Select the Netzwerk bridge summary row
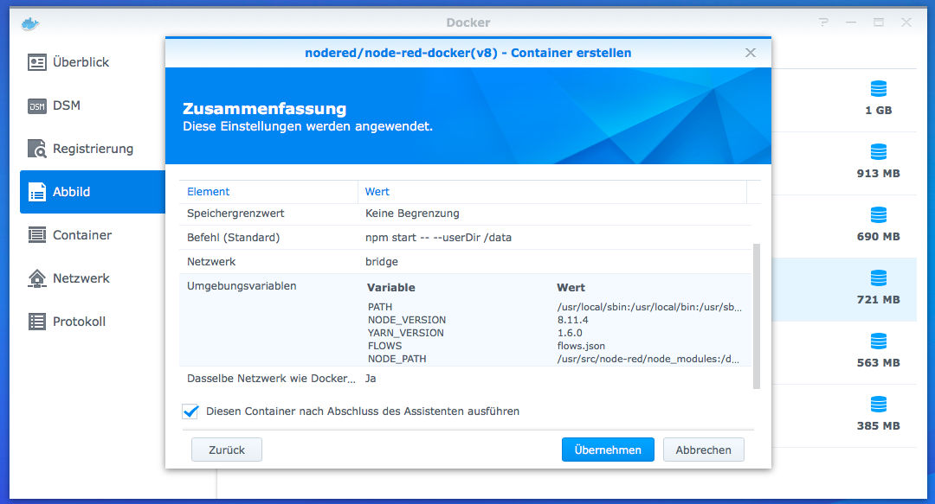 coord(465,262)
